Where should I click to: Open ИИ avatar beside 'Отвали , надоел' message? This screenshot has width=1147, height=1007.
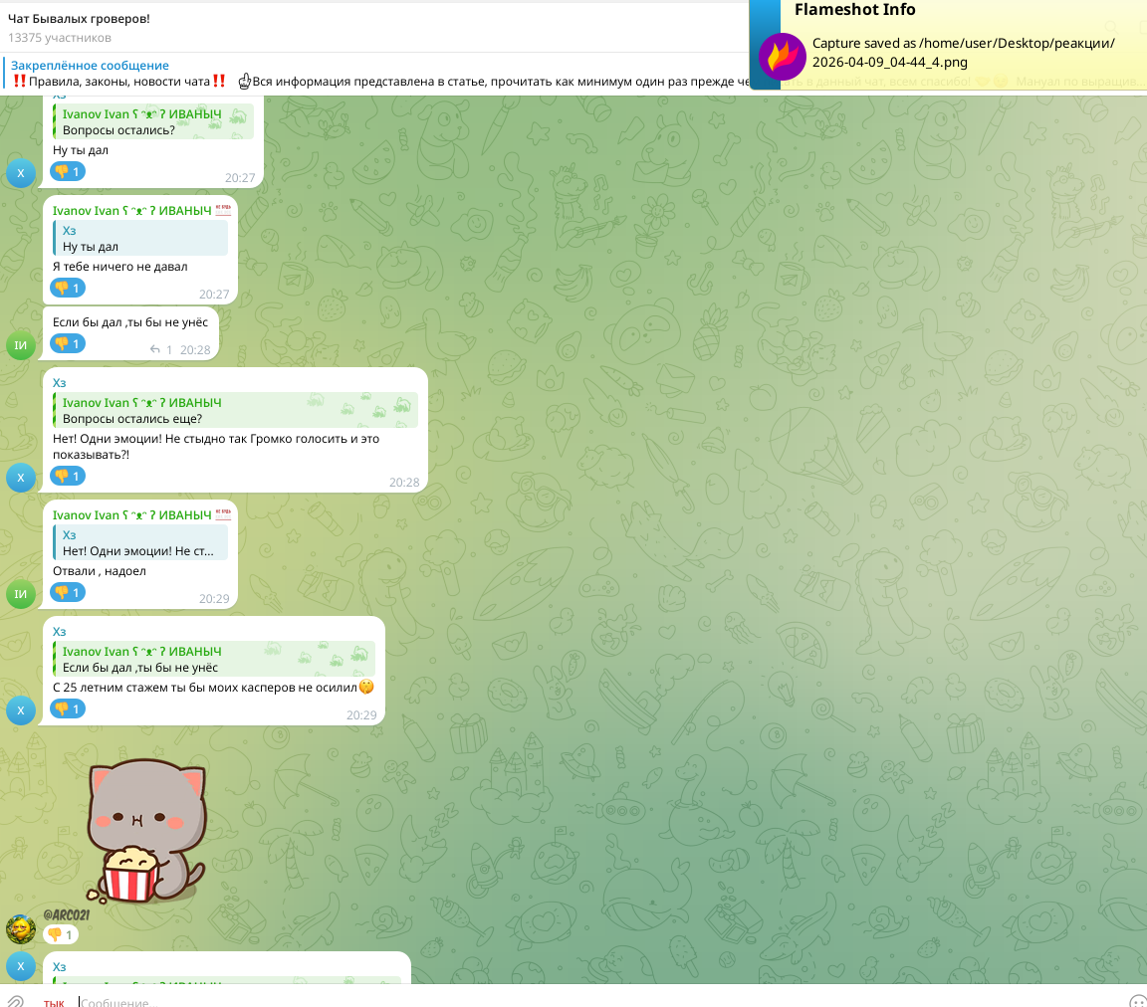21,594
